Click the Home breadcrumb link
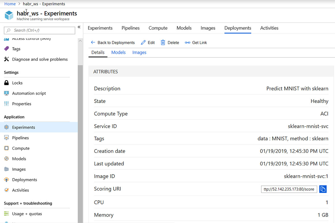 pos(10,4)
